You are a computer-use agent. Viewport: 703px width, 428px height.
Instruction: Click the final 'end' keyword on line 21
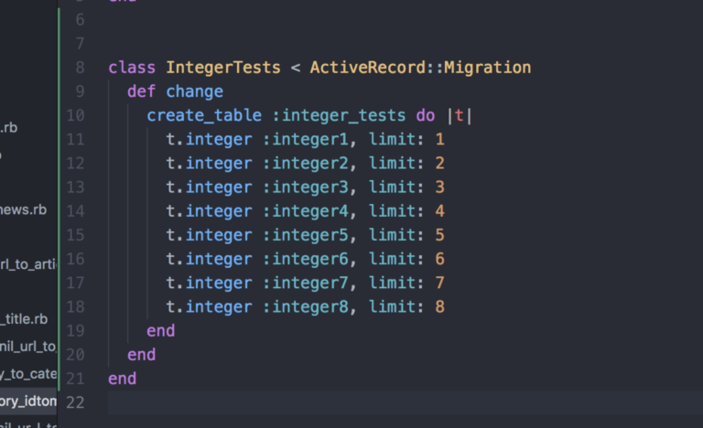click(x=123, y=379)
